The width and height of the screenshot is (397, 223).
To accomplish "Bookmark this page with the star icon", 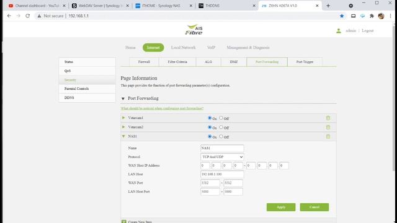I will (342, 16).
